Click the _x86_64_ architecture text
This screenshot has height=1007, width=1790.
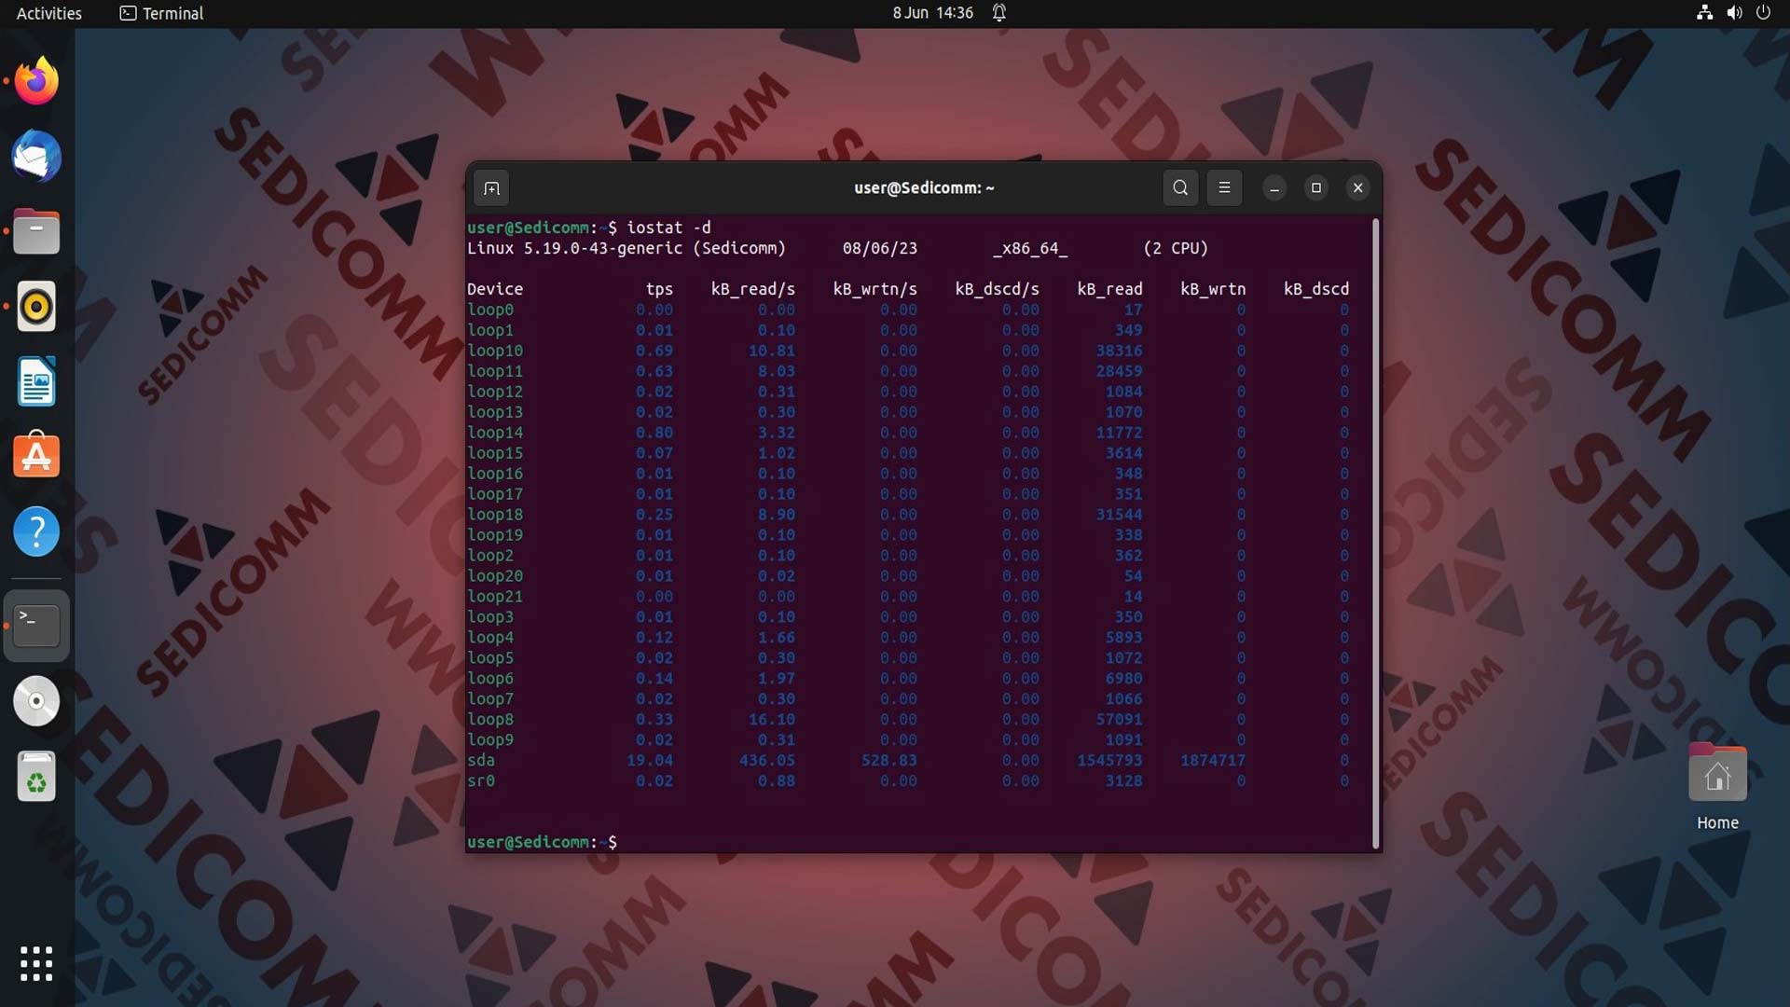click(x=1030, y=249)
